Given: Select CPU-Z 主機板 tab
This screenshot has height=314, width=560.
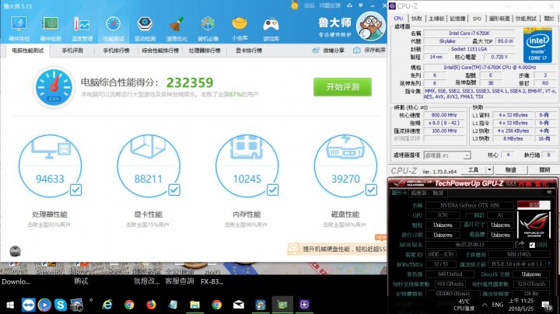Looking at the screenshot, I should (x=436, y=19).
